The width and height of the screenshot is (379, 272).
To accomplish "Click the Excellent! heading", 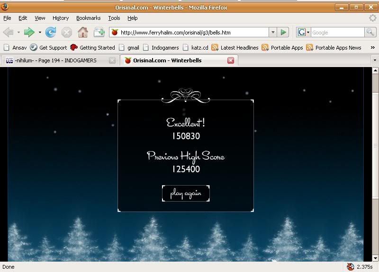I will 186,123.
